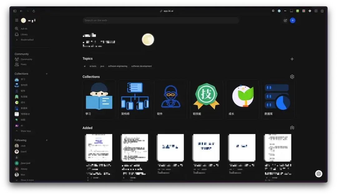Click the app.iki.ai address bar
This screenshot has width=337, height=195.
click(x=167, y=11)
